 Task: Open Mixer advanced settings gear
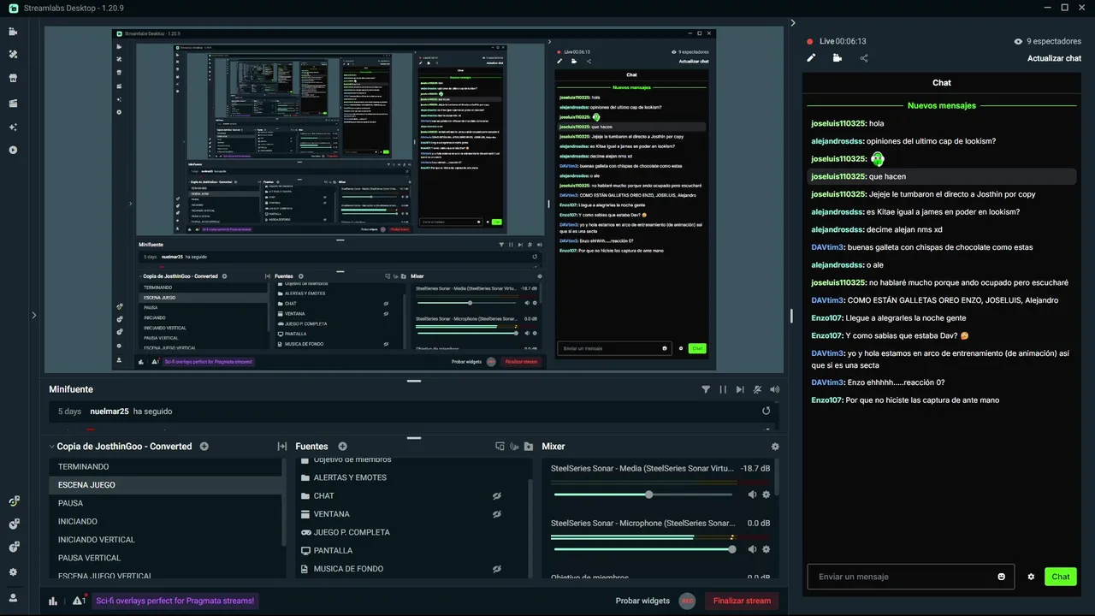(775, 447)
